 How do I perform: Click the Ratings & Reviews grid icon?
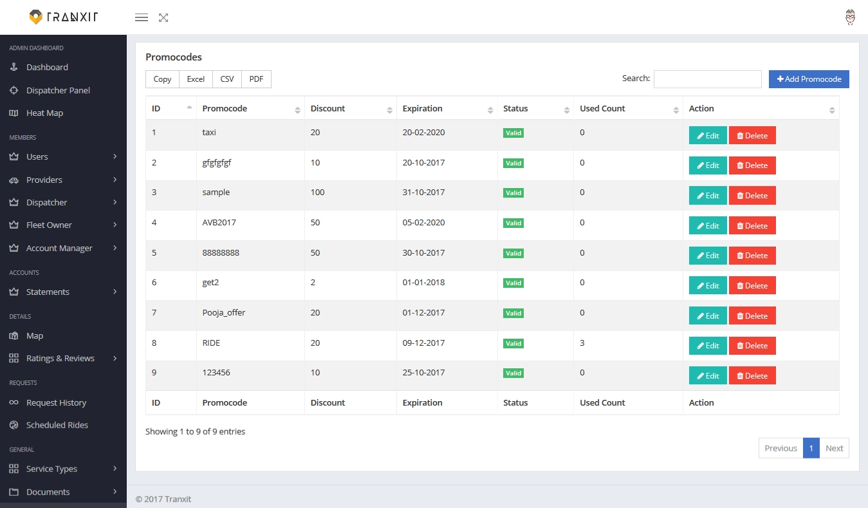pyautogui.click(x=14, y=358)
